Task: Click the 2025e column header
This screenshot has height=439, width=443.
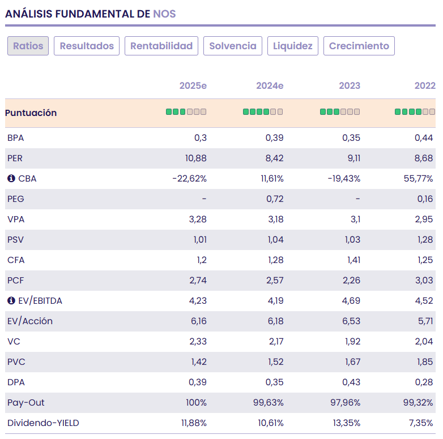Action: click(x=193, y=86)
